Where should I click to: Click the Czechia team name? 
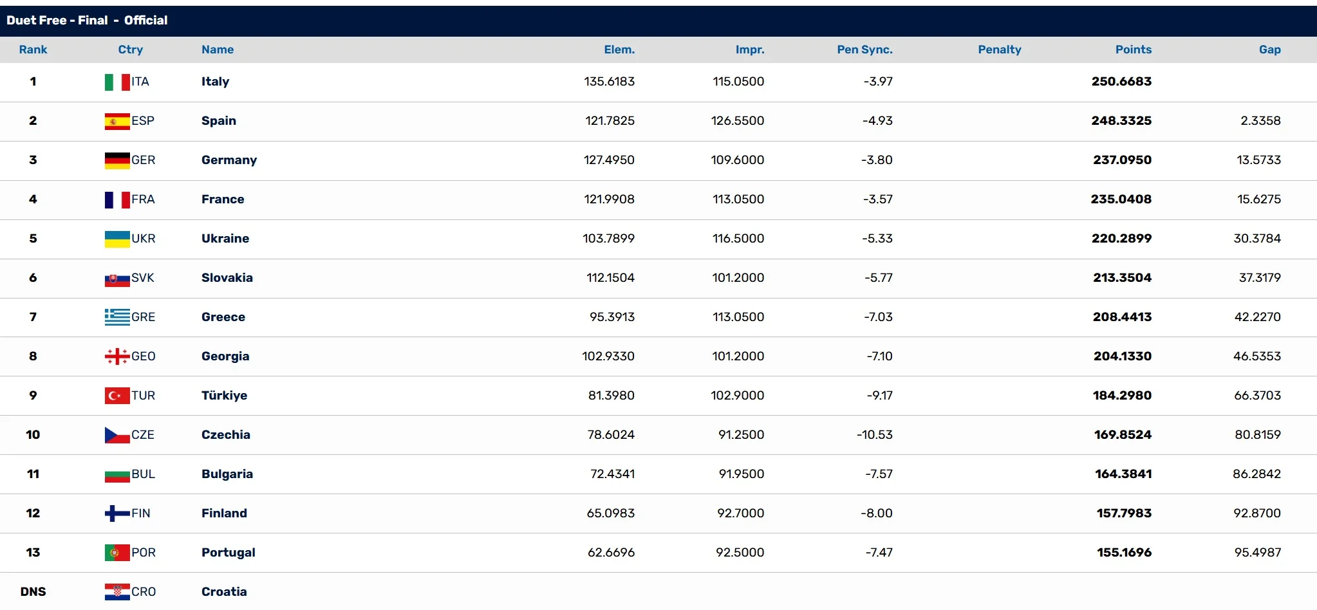225,435
